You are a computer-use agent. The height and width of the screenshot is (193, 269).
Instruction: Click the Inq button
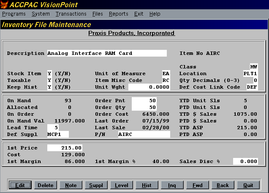click(172, 185)
